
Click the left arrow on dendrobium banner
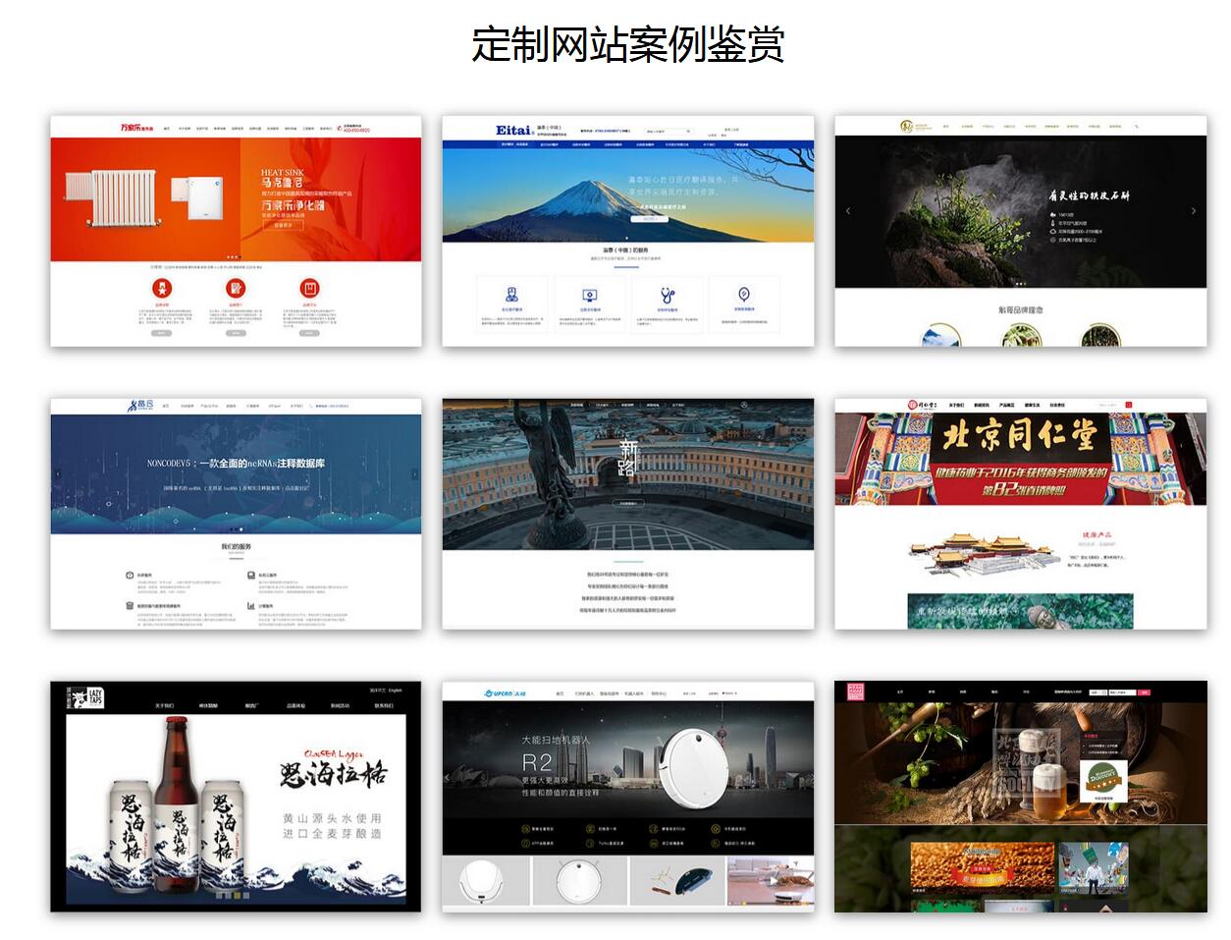tap(848, 211)
